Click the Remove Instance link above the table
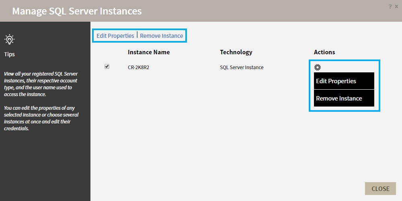Viewport: 402px width, 201px height. (x=162, y=36)
